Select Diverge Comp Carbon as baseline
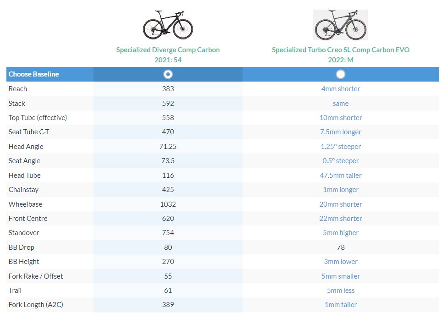 click(168, 74)
